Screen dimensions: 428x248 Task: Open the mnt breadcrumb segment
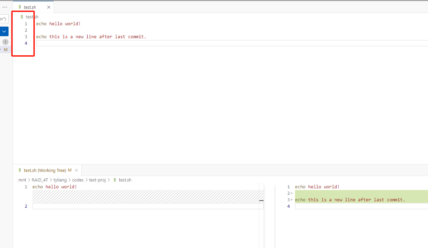[x=22, y=180]
